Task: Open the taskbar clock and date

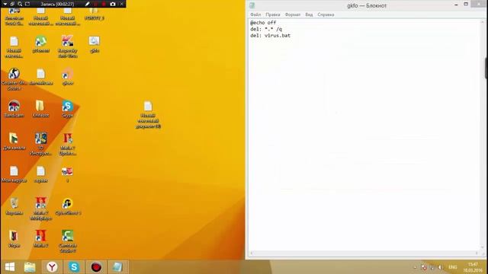Action: 473,267
